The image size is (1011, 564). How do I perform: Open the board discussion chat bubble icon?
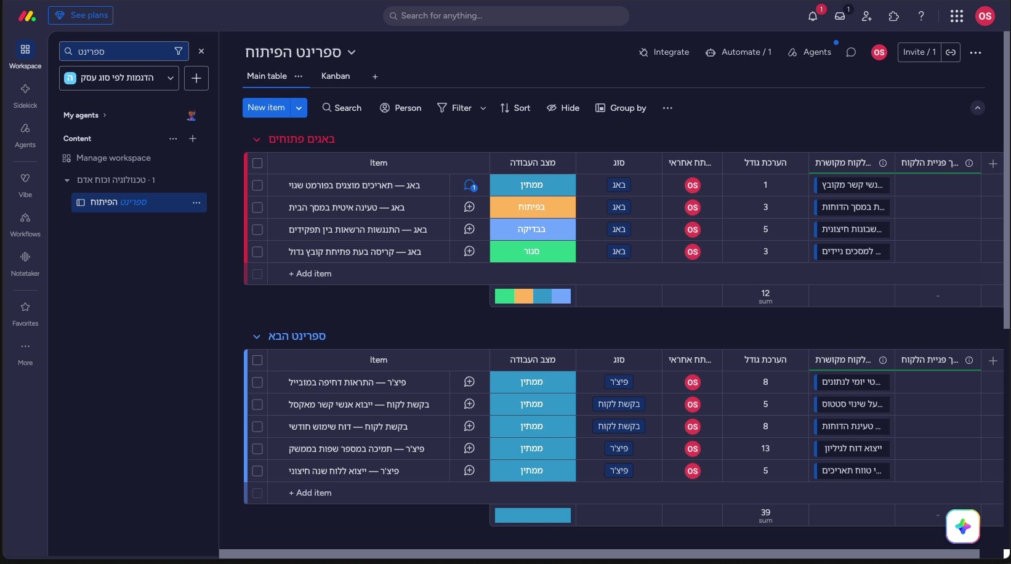tap(851, 52)
